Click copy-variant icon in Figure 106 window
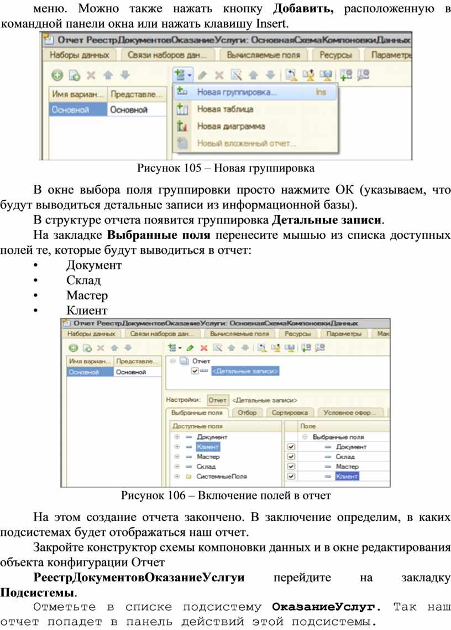The height and width of the screenshot is (630, 451). (x=87, y=348)
